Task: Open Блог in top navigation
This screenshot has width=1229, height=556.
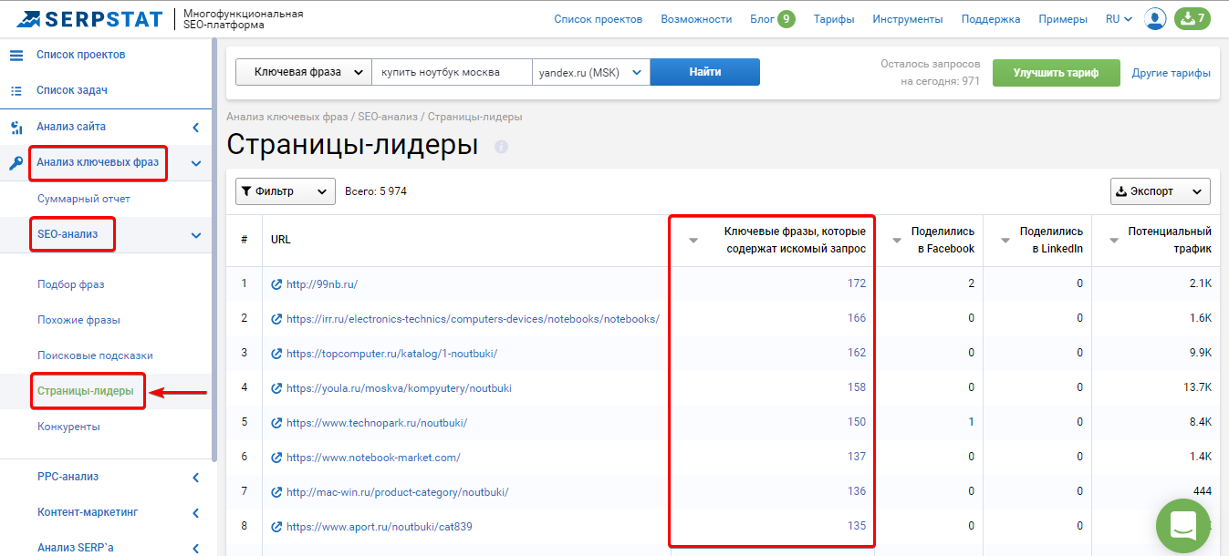Action: (762, 19)
